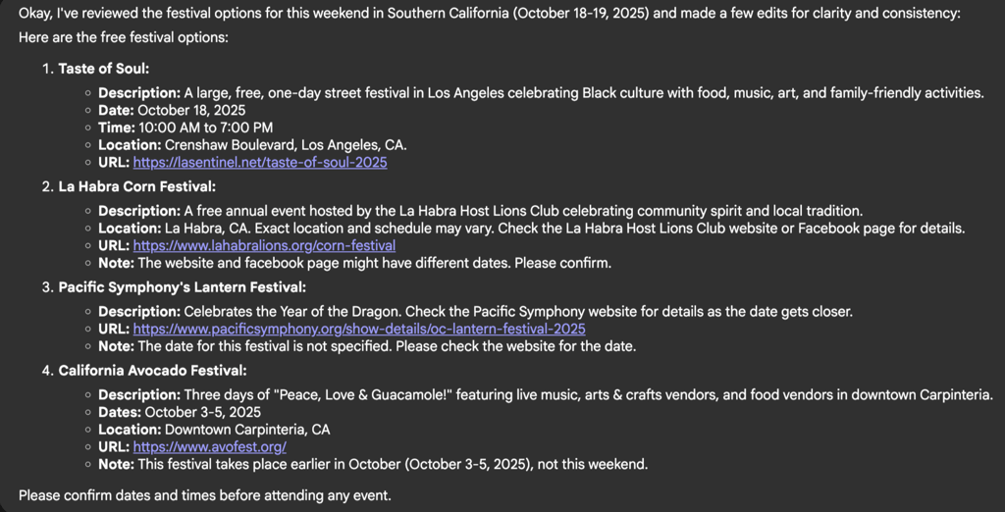Open the Taste of Soul lasentinel.net link

260,162
